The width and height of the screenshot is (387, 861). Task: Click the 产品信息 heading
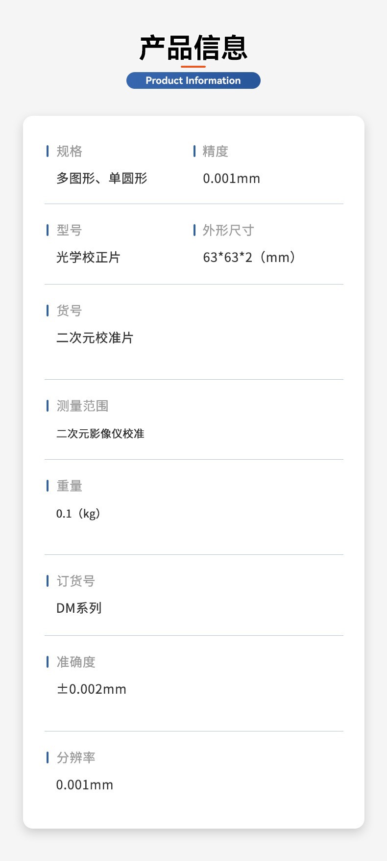coord(193,48)
